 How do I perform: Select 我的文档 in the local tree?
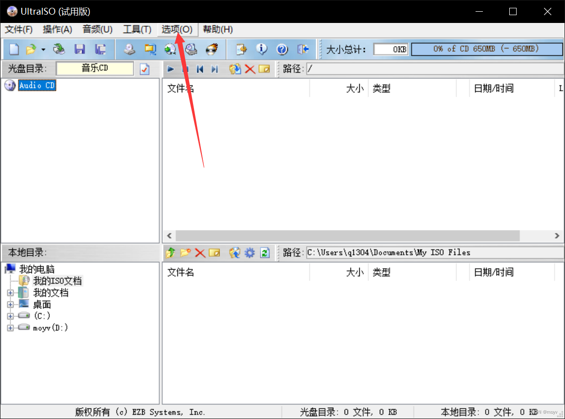coord(51,293)
